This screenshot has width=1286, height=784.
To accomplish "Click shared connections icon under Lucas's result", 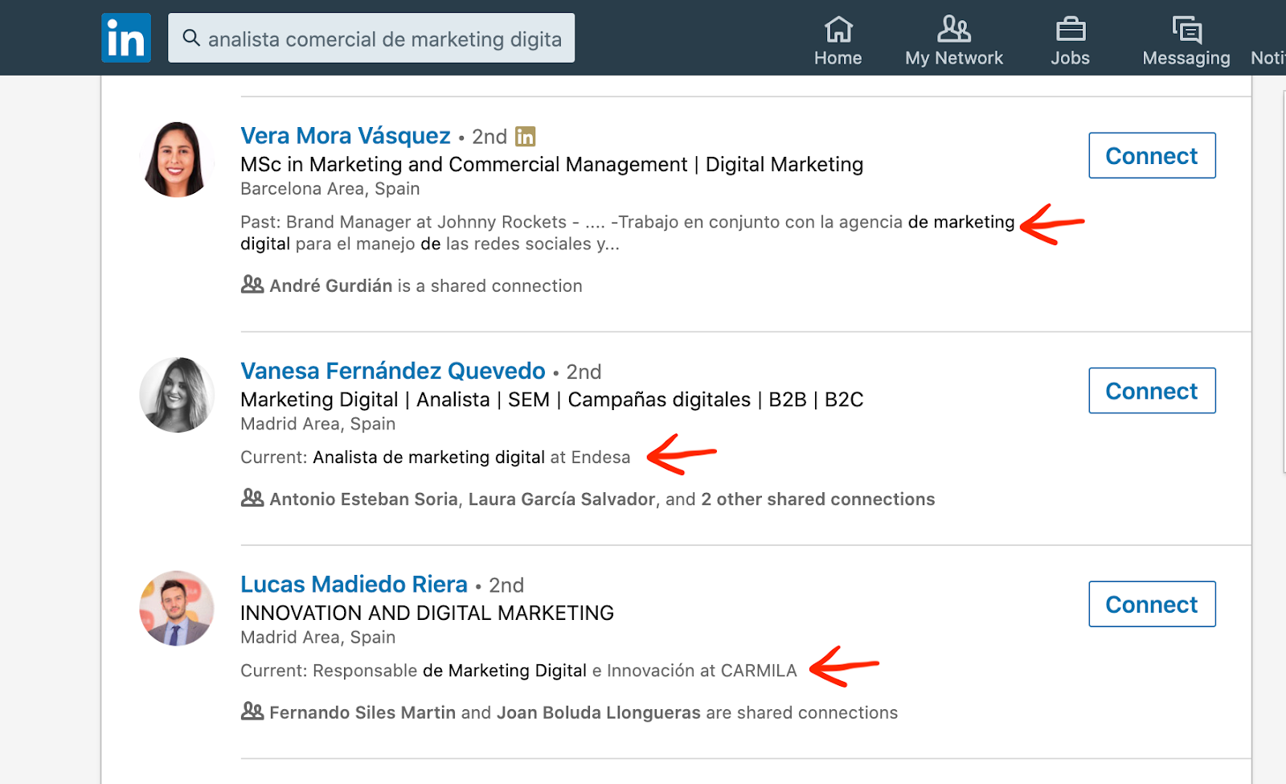I will [252, 712].
